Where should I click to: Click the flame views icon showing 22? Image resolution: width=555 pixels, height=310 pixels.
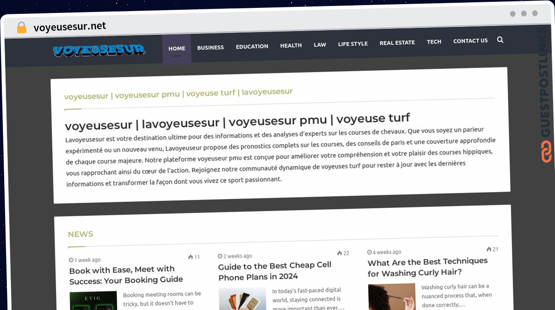coord(339,253)
